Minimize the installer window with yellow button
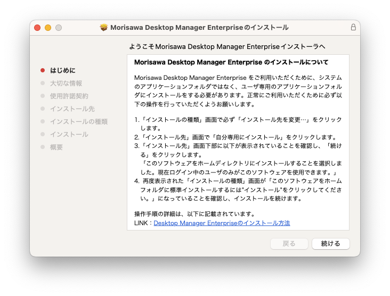390x296 pixels. click(x=48, y=28)
